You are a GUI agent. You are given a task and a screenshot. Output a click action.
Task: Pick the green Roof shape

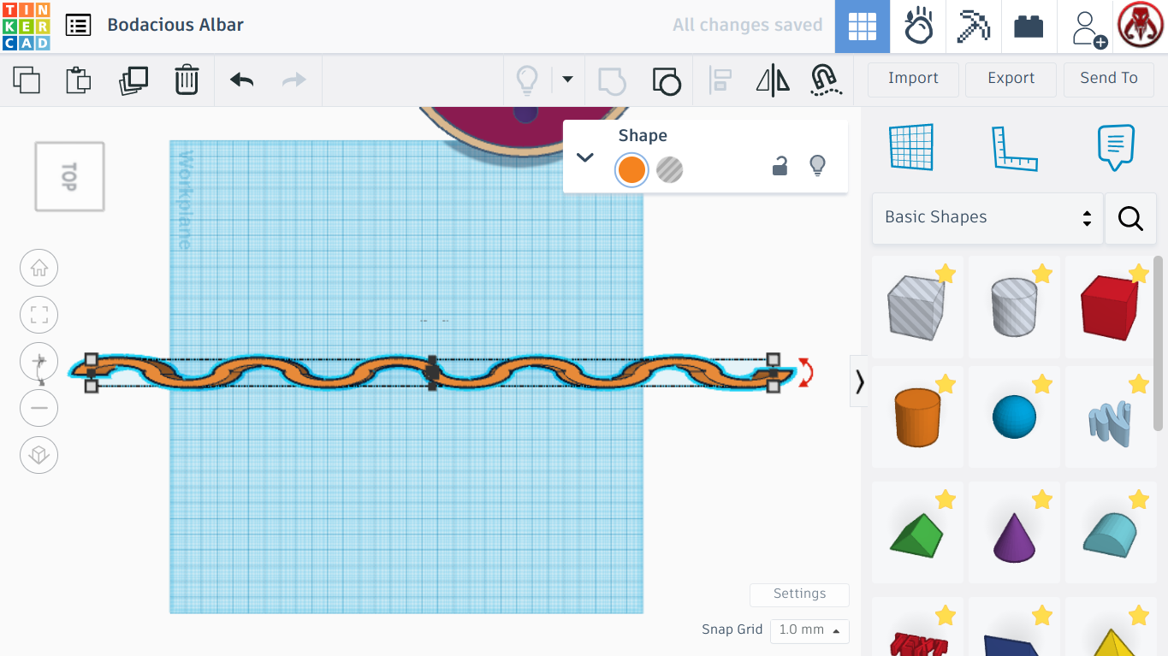(x=917, y=534)
